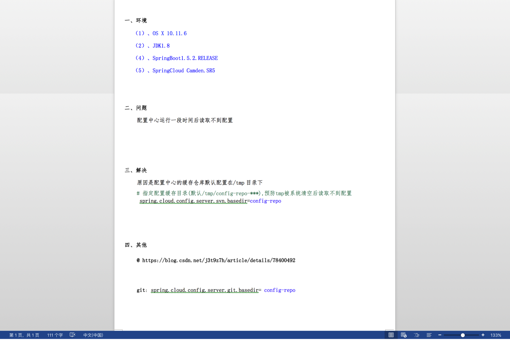Screen dimensions: 510x344
Task: Click 'spring.cloud.config.server.git.basedir' property text
Action: (x=205, y=290)
